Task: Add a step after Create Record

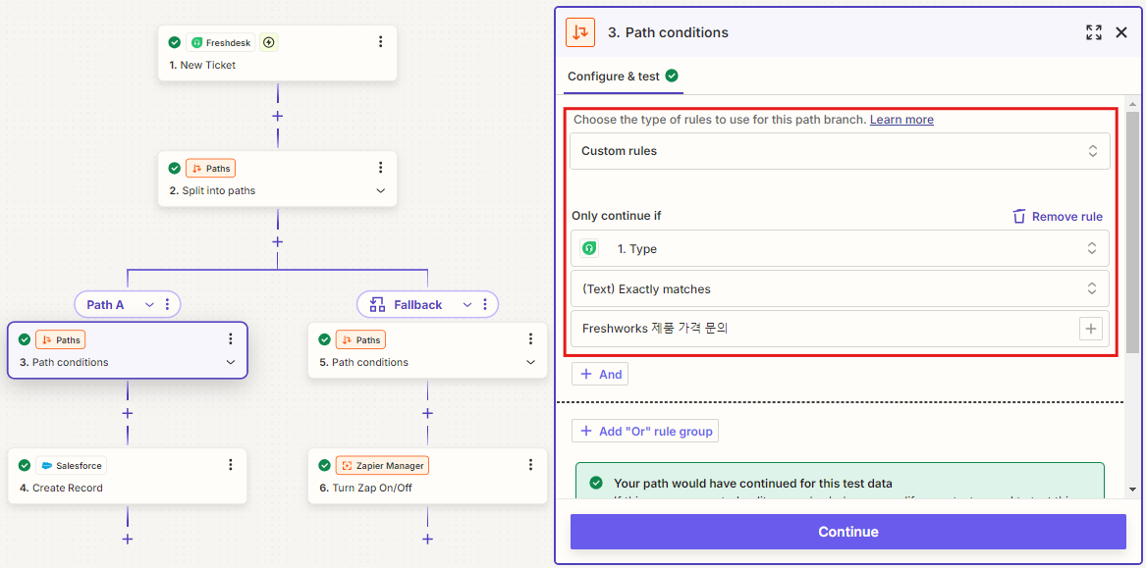Action: pos(128,539)
